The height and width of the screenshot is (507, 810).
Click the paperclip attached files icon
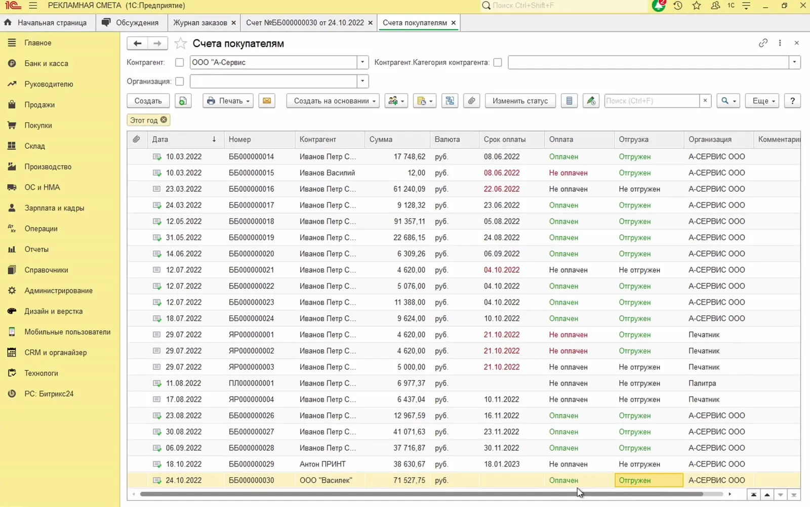pyautogui.click(x=471, y=101)
